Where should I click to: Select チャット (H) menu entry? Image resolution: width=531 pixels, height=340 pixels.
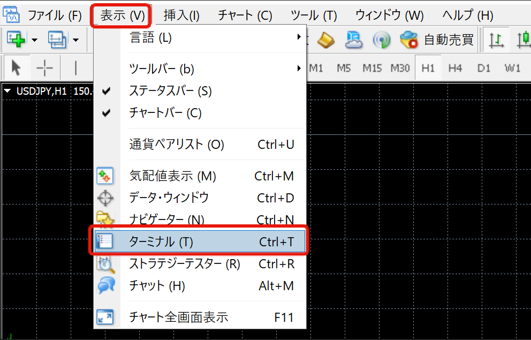(x=201, y=285)
